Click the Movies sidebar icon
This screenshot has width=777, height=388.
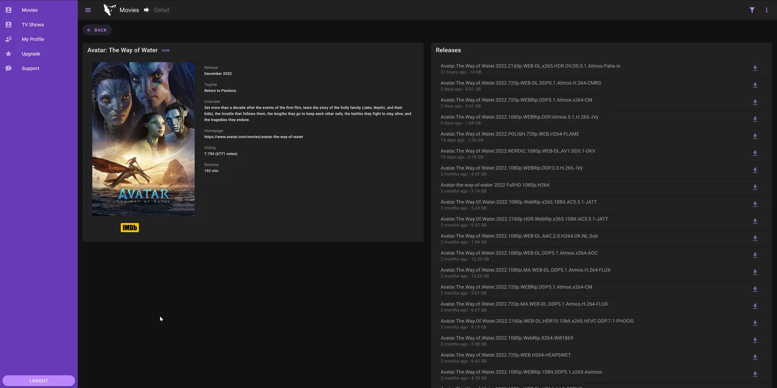(x=8, y=10)
